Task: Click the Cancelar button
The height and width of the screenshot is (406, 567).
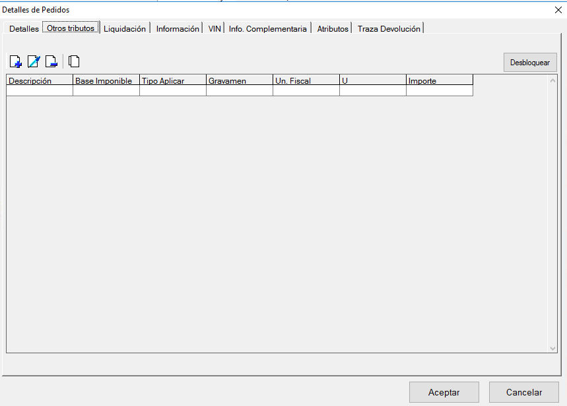Action: point(523,392)
